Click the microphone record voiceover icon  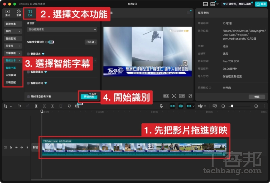tap(161, 106)
